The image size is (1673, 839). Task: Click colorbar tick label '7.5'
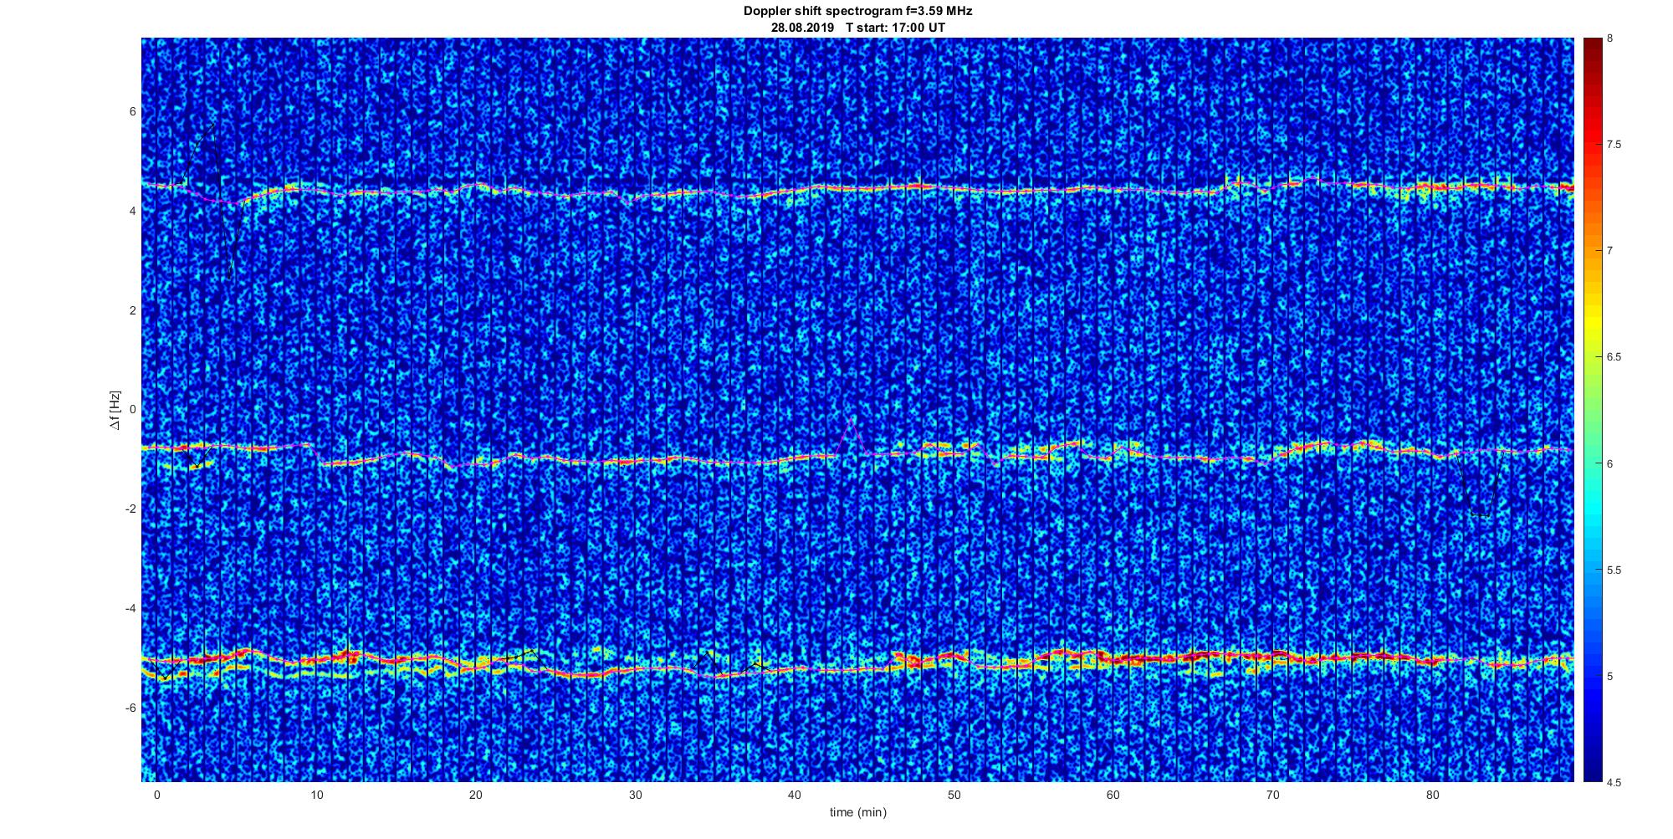1614,145
